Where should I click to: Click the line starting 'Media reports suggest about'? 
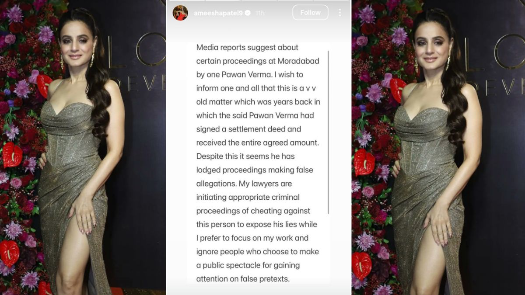tap(247, 47)
